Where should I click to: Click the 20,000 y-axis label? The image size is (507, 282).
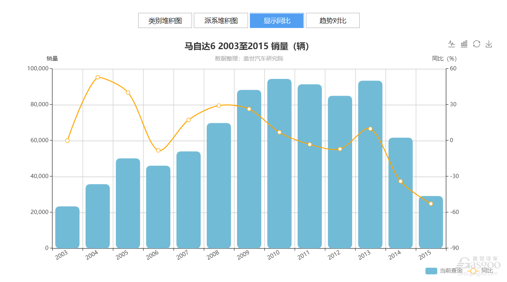[40, 212]
